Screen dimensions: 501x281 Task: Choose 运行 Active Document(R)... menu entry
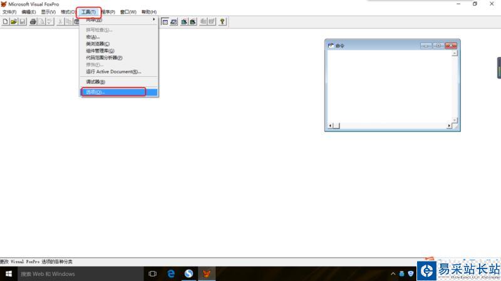coord(119,72)
